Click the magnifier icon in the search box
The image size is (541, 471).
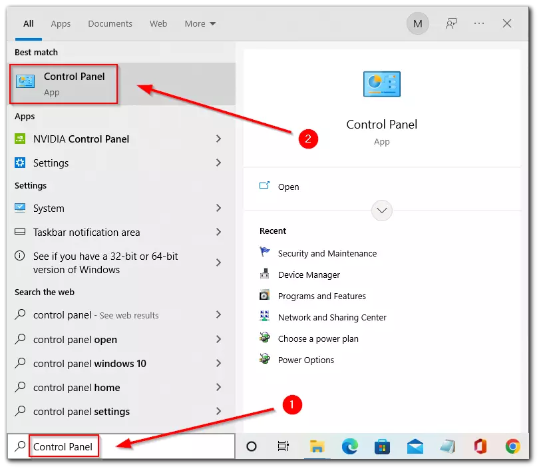(x=20, y=446)
